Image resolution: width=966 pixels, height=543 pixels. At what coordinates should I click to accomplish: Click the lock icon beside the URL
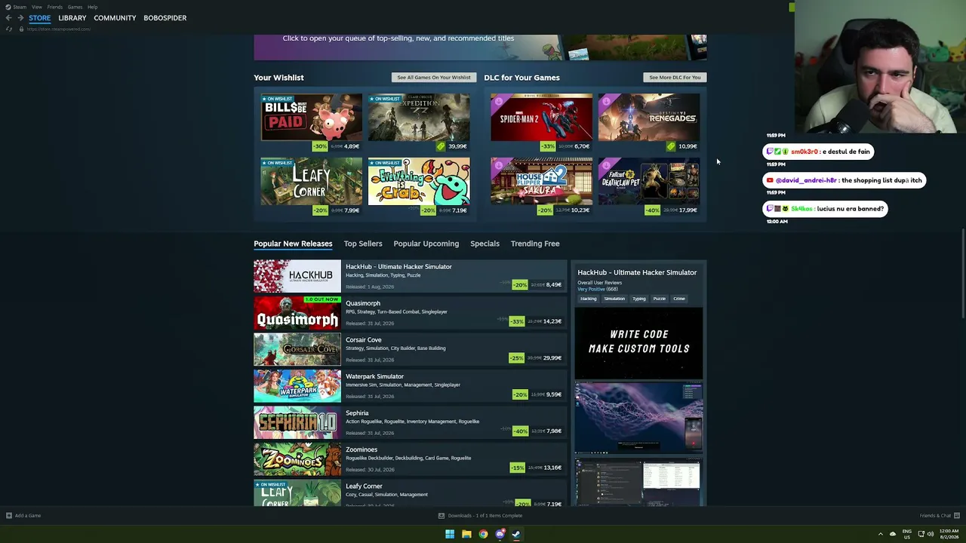pyautogui.click(x=21, y=29)
